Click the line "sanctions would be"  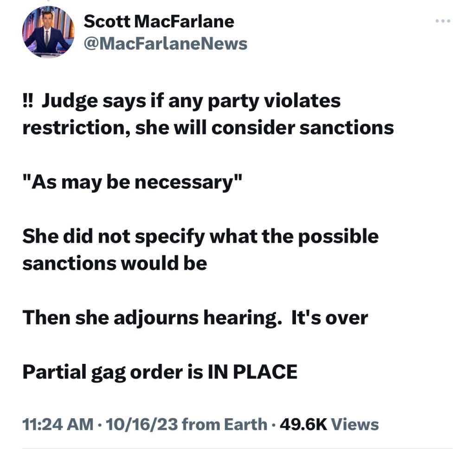115,263
